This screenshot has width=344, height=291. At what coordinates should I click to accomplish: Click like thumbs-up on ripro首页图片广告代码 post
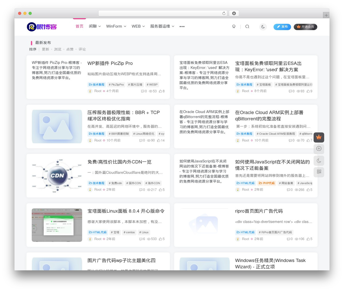[x=308, y=239]
